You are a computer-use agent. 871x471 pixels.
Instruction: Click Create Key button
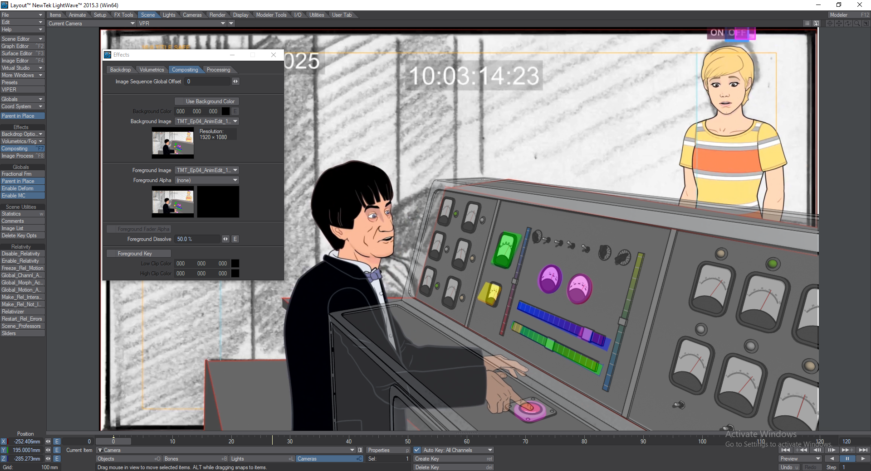453,459
